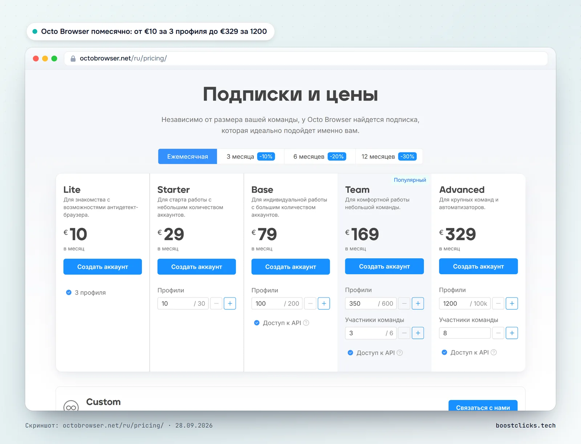
Task: Reduce Team profiles with minus icon
Action: point(404,303)
